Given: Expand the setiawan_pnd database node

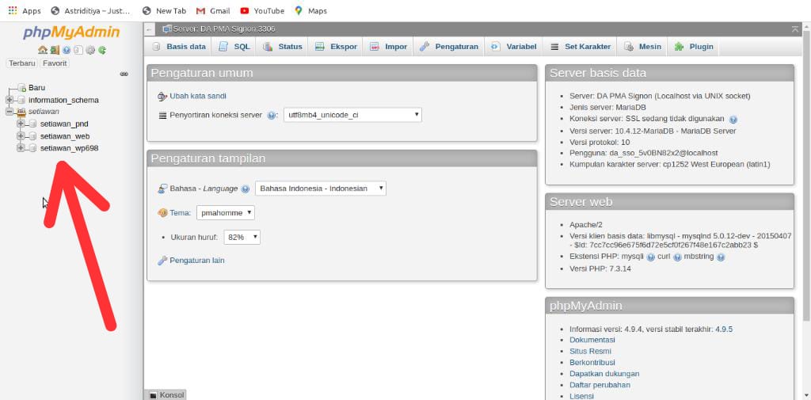Looking at the screenshot, I should pyautogui.click(x=21, y=124).
